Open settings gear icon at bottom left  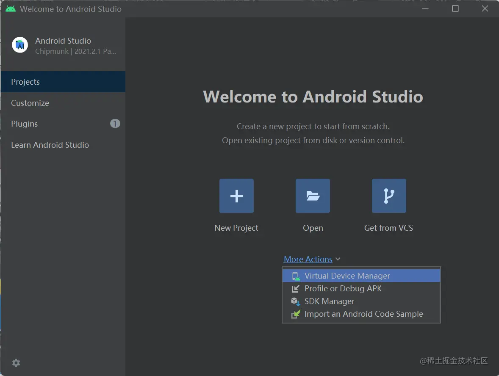(16, 363)
